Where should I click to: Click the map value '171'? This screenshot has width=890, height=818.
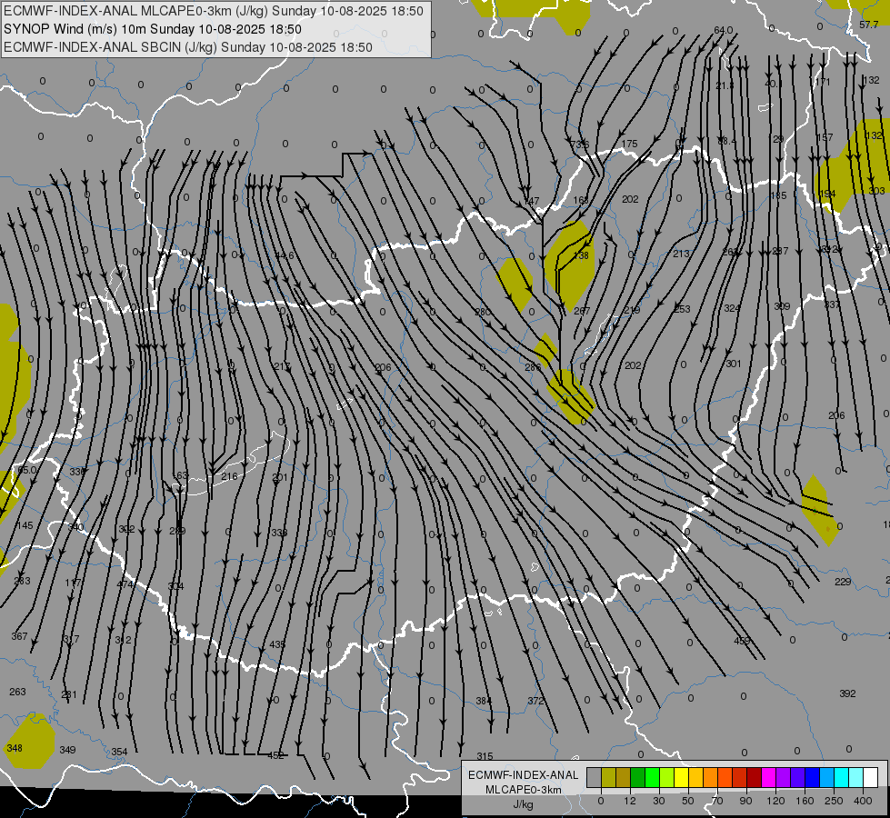823,82
